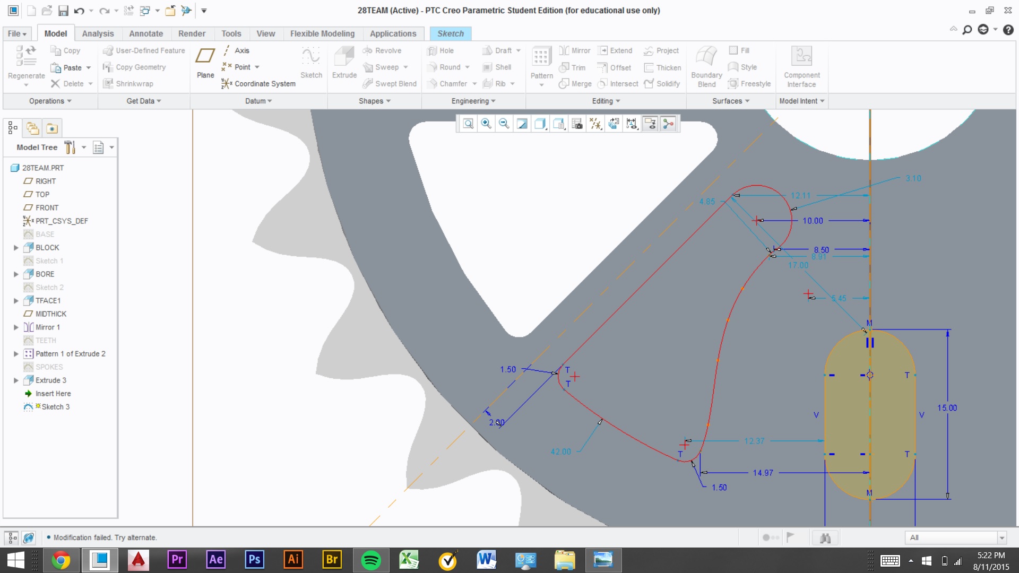Viewport: 1019px width, 573px height.
Task: Click the Mirror editing tool
Action: [x=575, y=50]
